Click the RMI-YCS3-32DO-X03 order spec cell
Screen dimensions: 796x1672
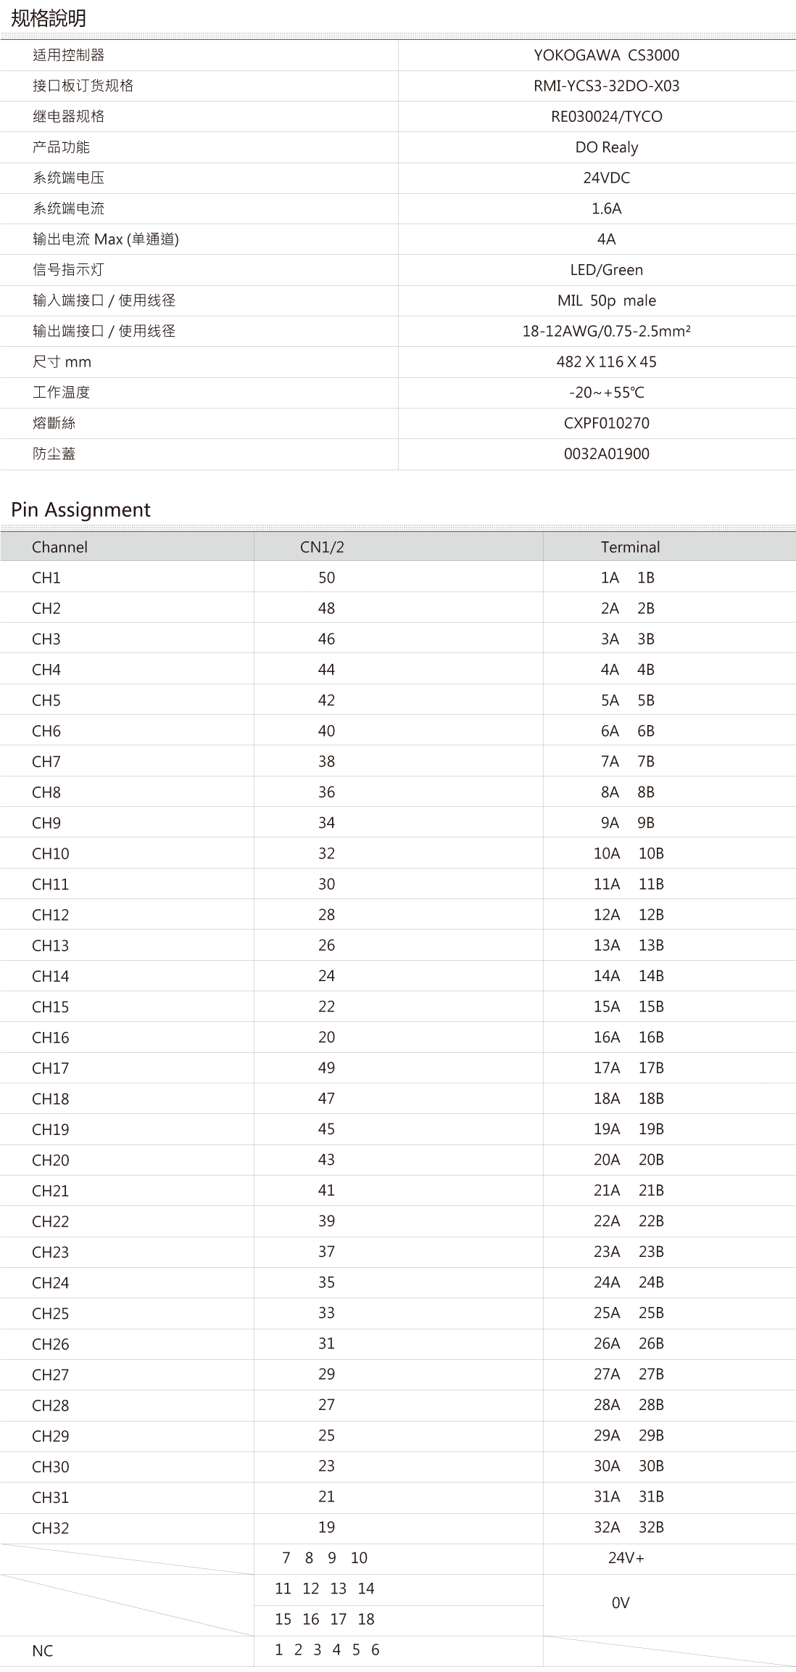point(606,86)
